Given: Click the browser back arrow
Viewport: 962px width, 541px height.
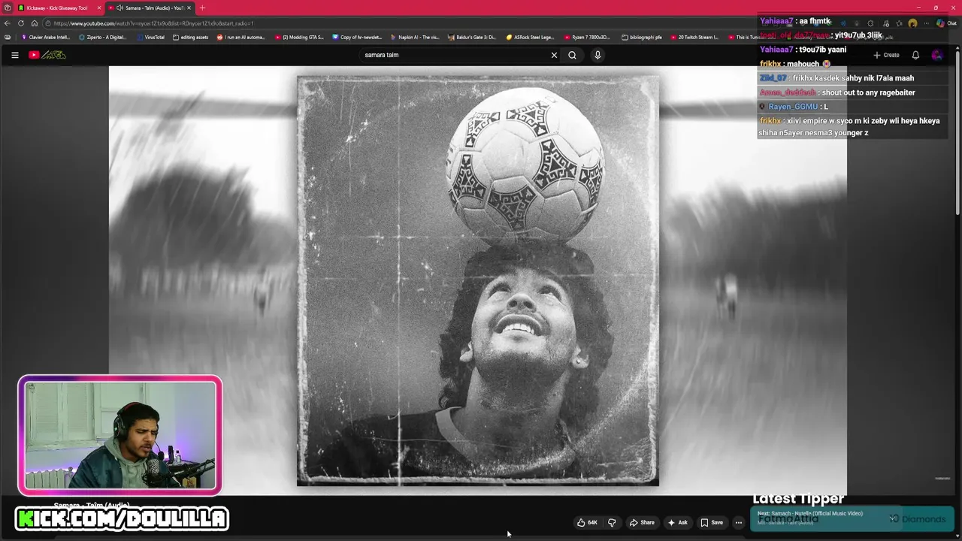Looking at the screenshot, I should click(x=8, y=23).
